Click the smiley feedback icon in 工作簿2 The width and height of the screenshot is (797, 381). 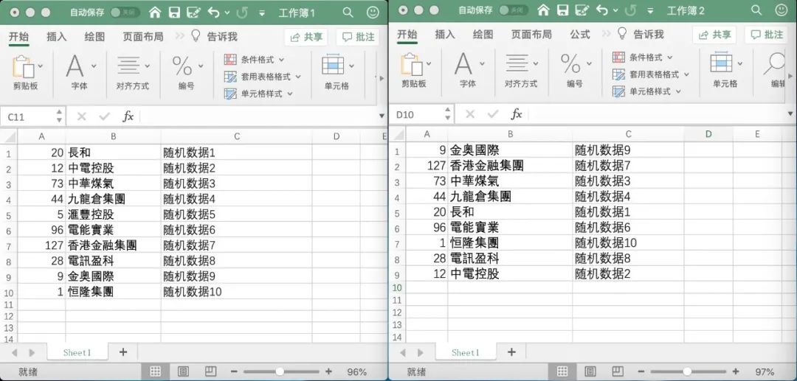(782, 10)
